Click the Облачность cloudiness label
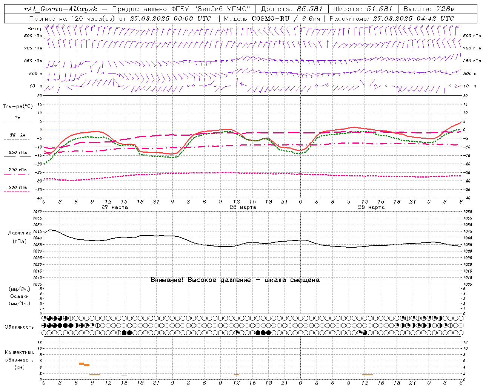The height and width of the screenshot is (386, 483). (x=19, y=327)
